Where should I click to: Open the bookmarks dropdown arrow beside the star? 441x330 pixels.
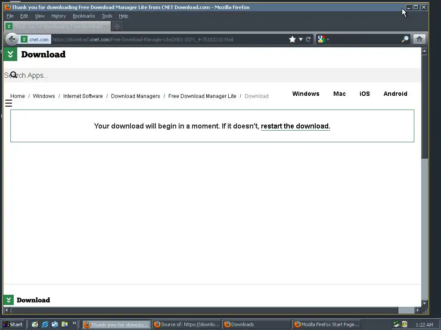[301, 39]
